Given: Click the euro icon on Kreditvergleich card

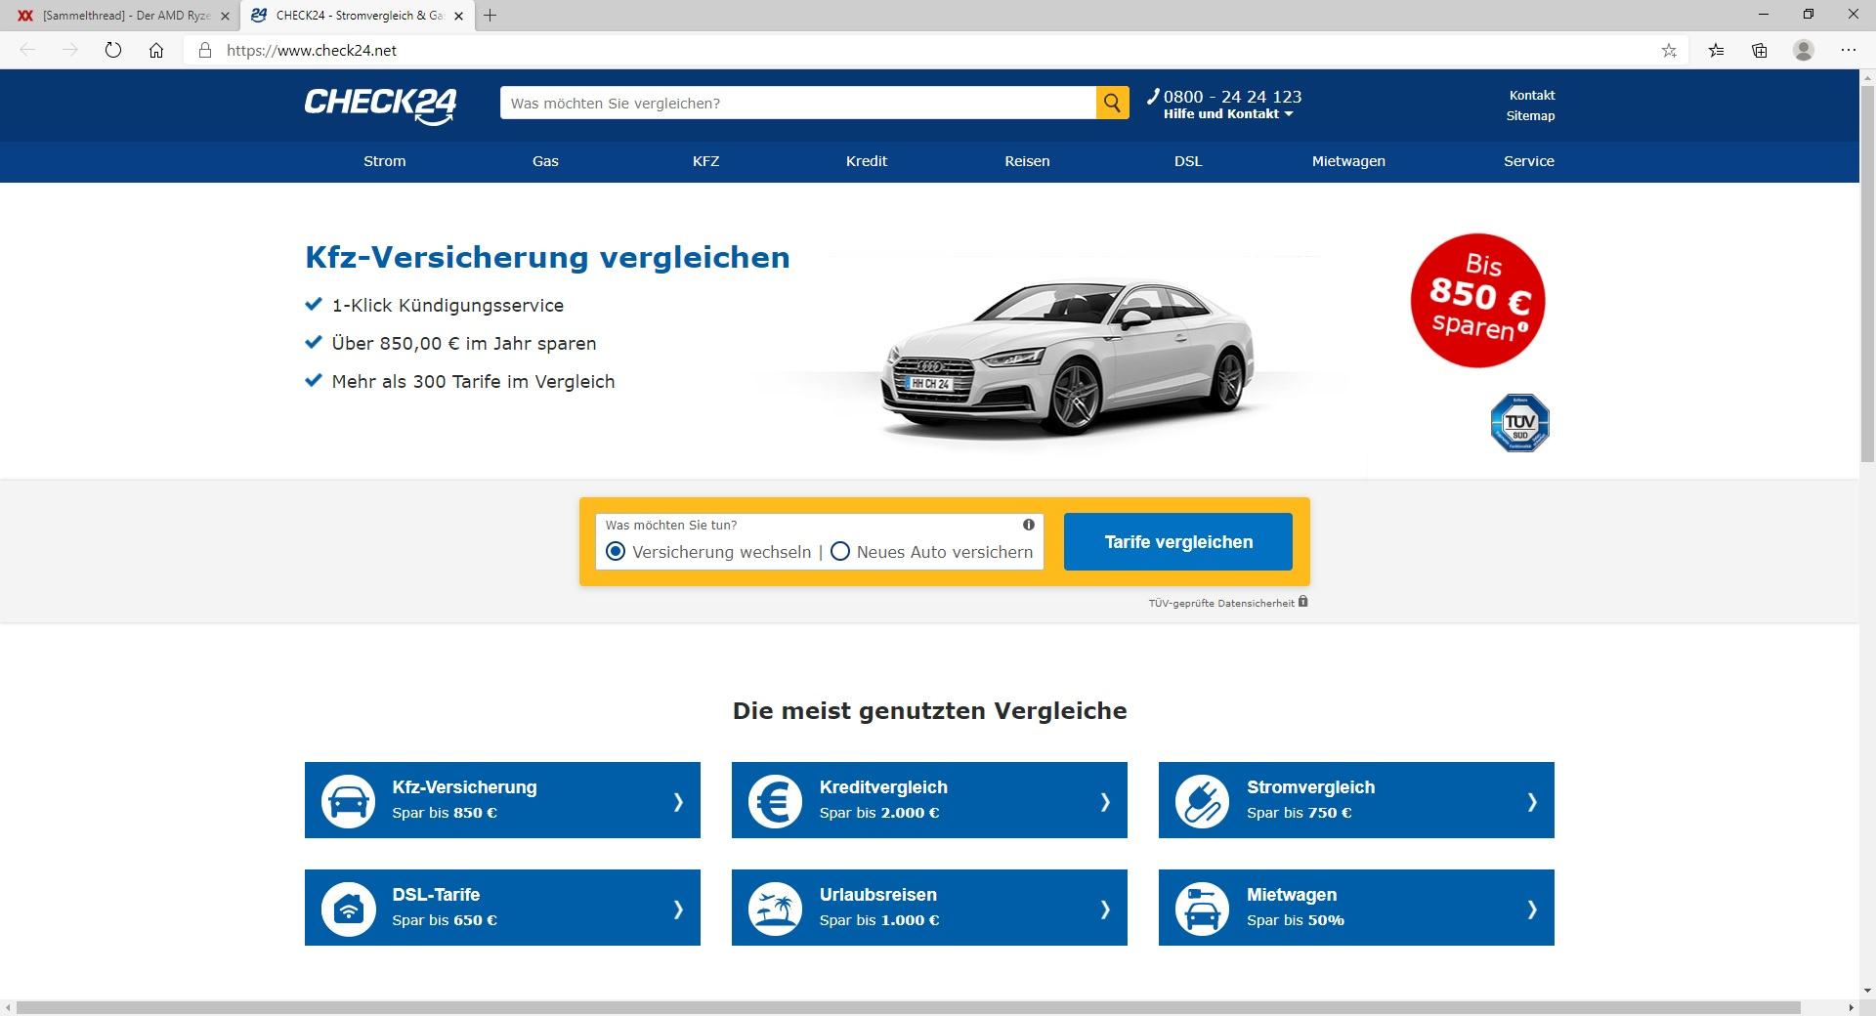Looking at the screenshot, I should click(775, 801).
